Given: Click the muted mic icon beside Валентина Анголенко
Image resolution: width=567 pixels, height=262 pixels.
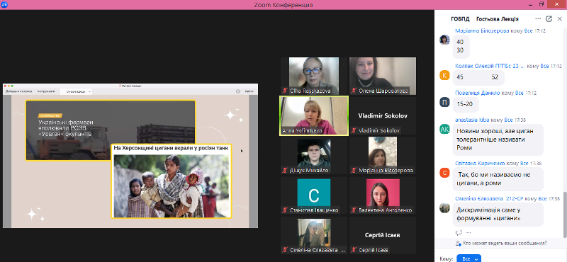Looking at the screenshot, I should [354, 210].
